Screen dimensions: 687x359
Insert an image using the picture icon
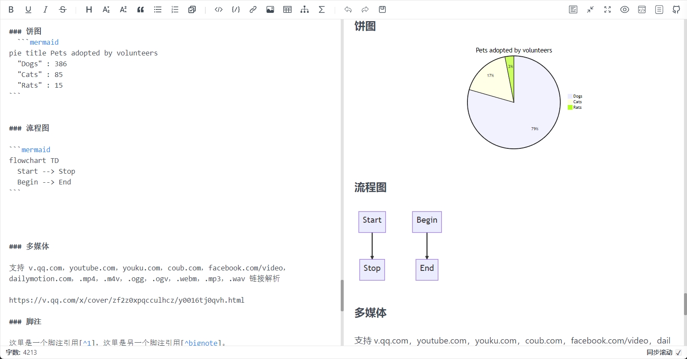pyautogui.click(x=270, y=9)
